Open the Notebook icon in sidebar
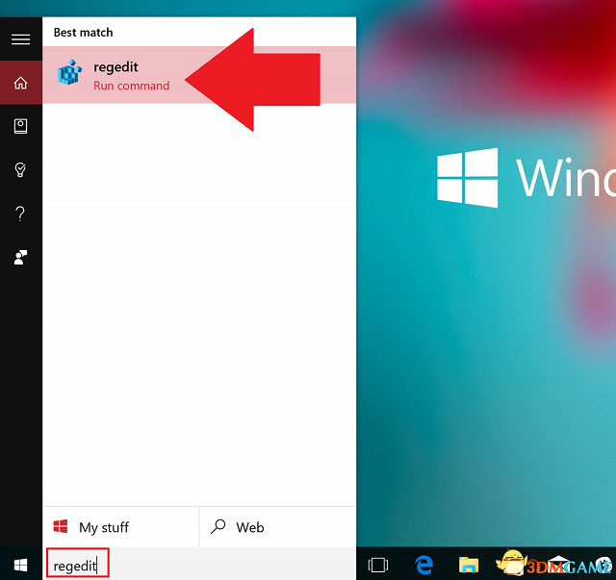This screenshot has width=616, height=580. [x=20, y=126]
